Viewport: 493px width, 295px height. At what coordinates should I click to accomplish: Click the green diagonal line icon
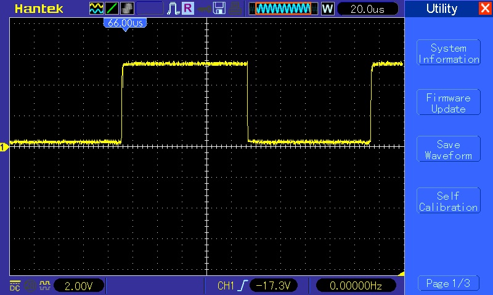pos(112,9)
